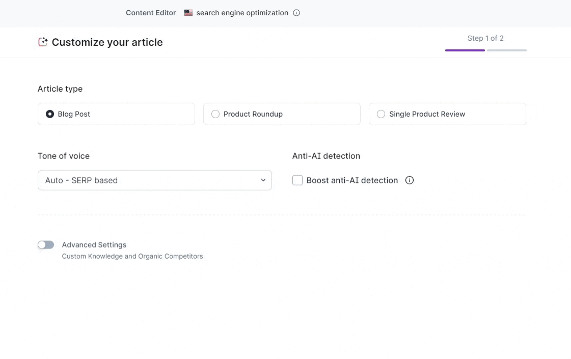Click the Tone of voice label

64,156
